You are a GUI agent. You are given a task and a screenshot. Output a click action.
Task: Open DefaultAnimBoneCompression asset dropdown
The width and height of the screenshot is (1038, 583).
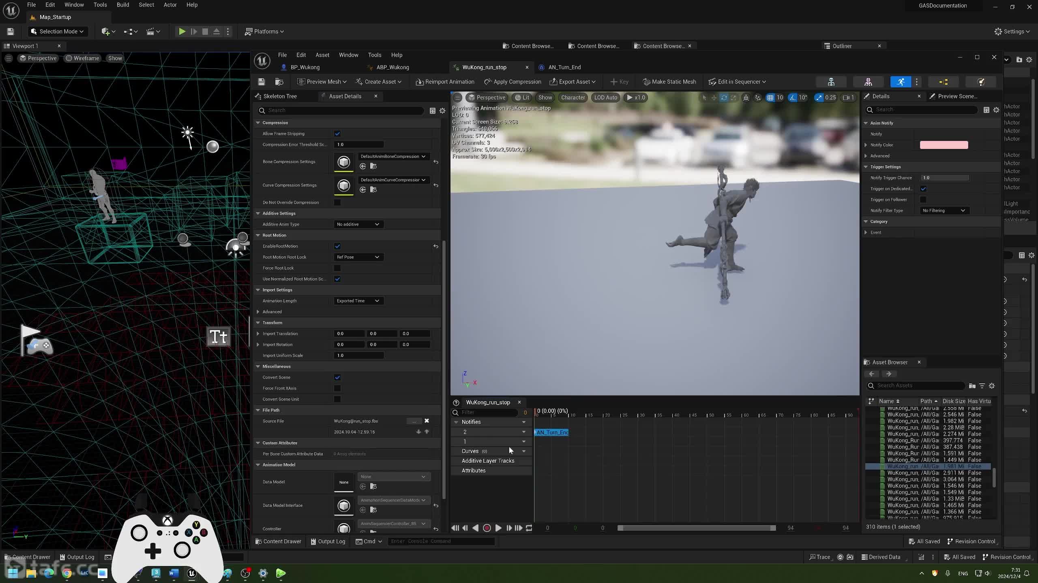coord(393,156)
